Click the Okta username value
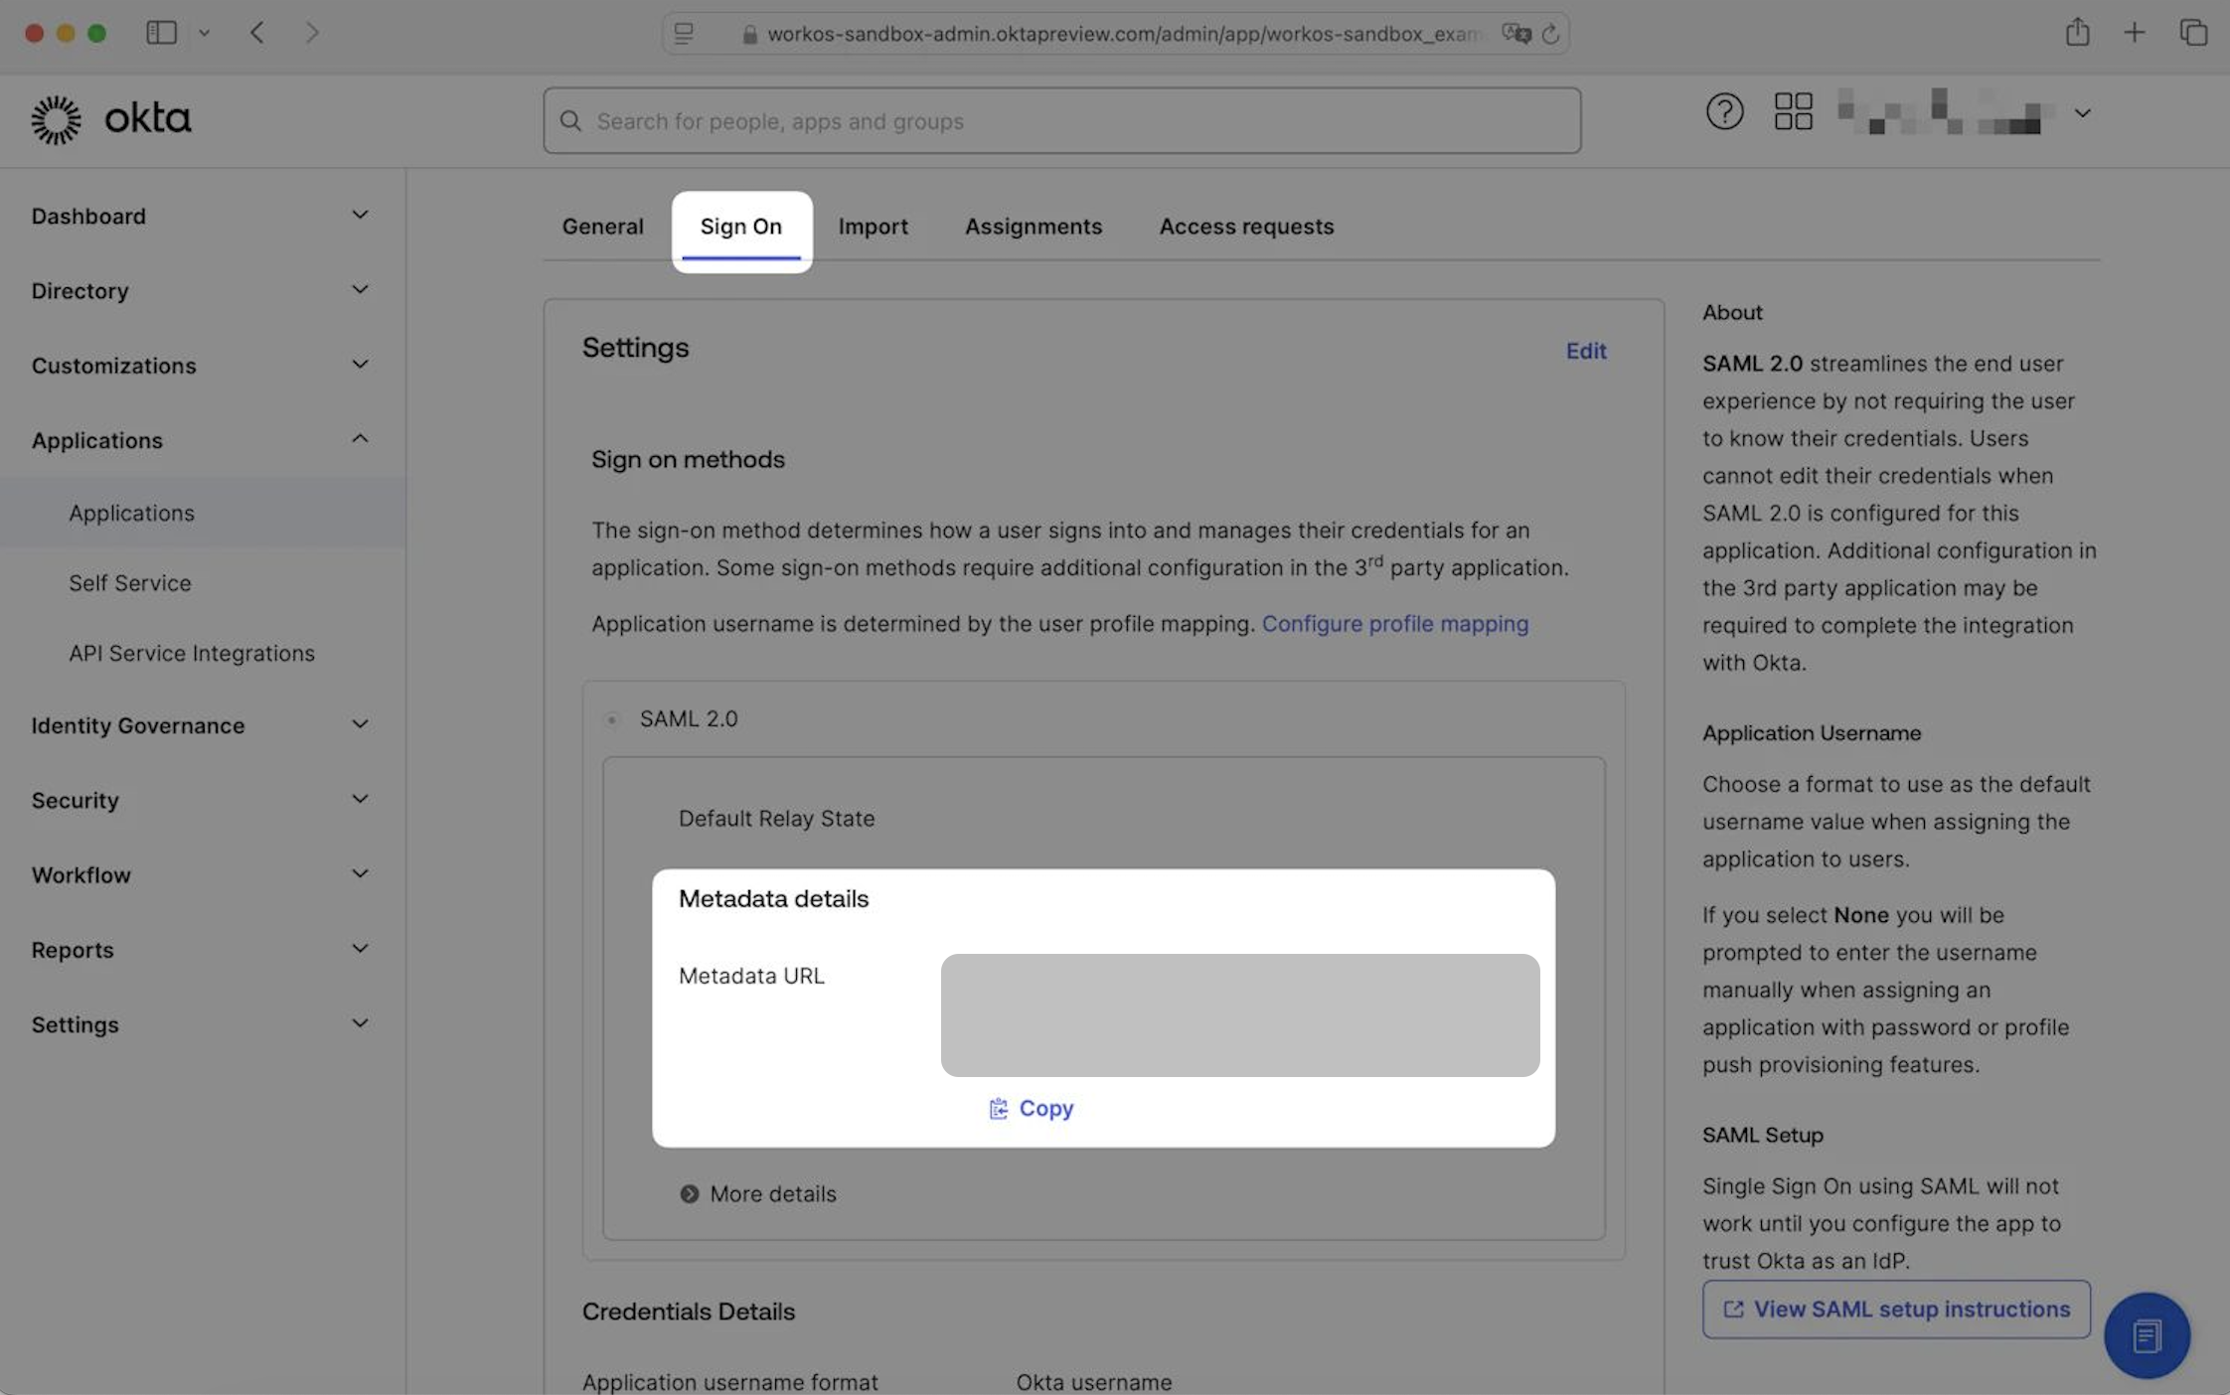This screenshot has height=1395, width=2230. [1093, 1382]
